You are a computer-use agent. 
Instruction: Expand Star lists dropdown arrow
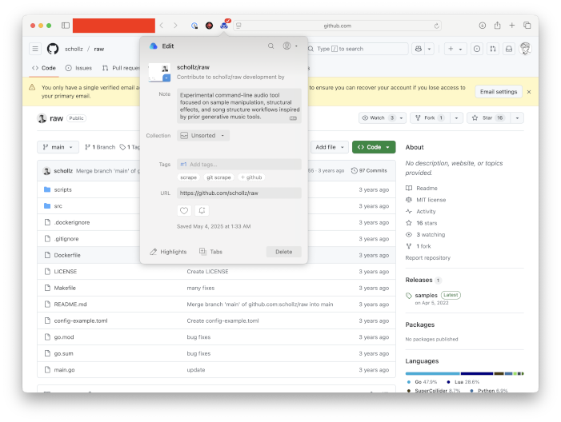tap(517, 118)
